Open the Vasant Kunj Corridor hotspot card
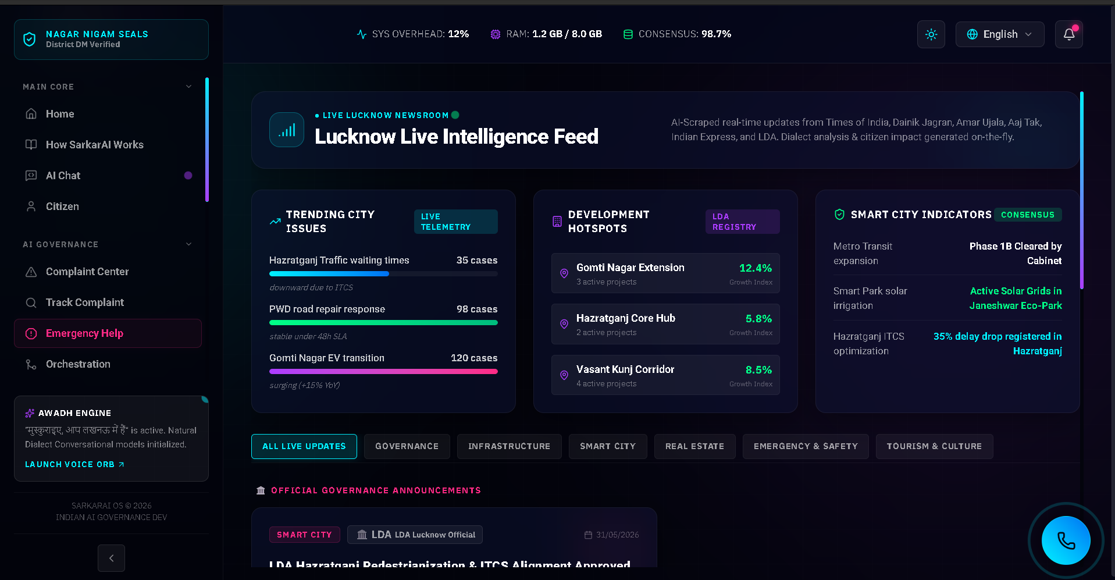 (665, 375)
